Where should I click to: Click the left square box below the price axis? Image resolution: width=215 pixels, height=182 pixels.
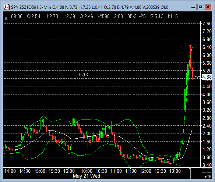204,170
